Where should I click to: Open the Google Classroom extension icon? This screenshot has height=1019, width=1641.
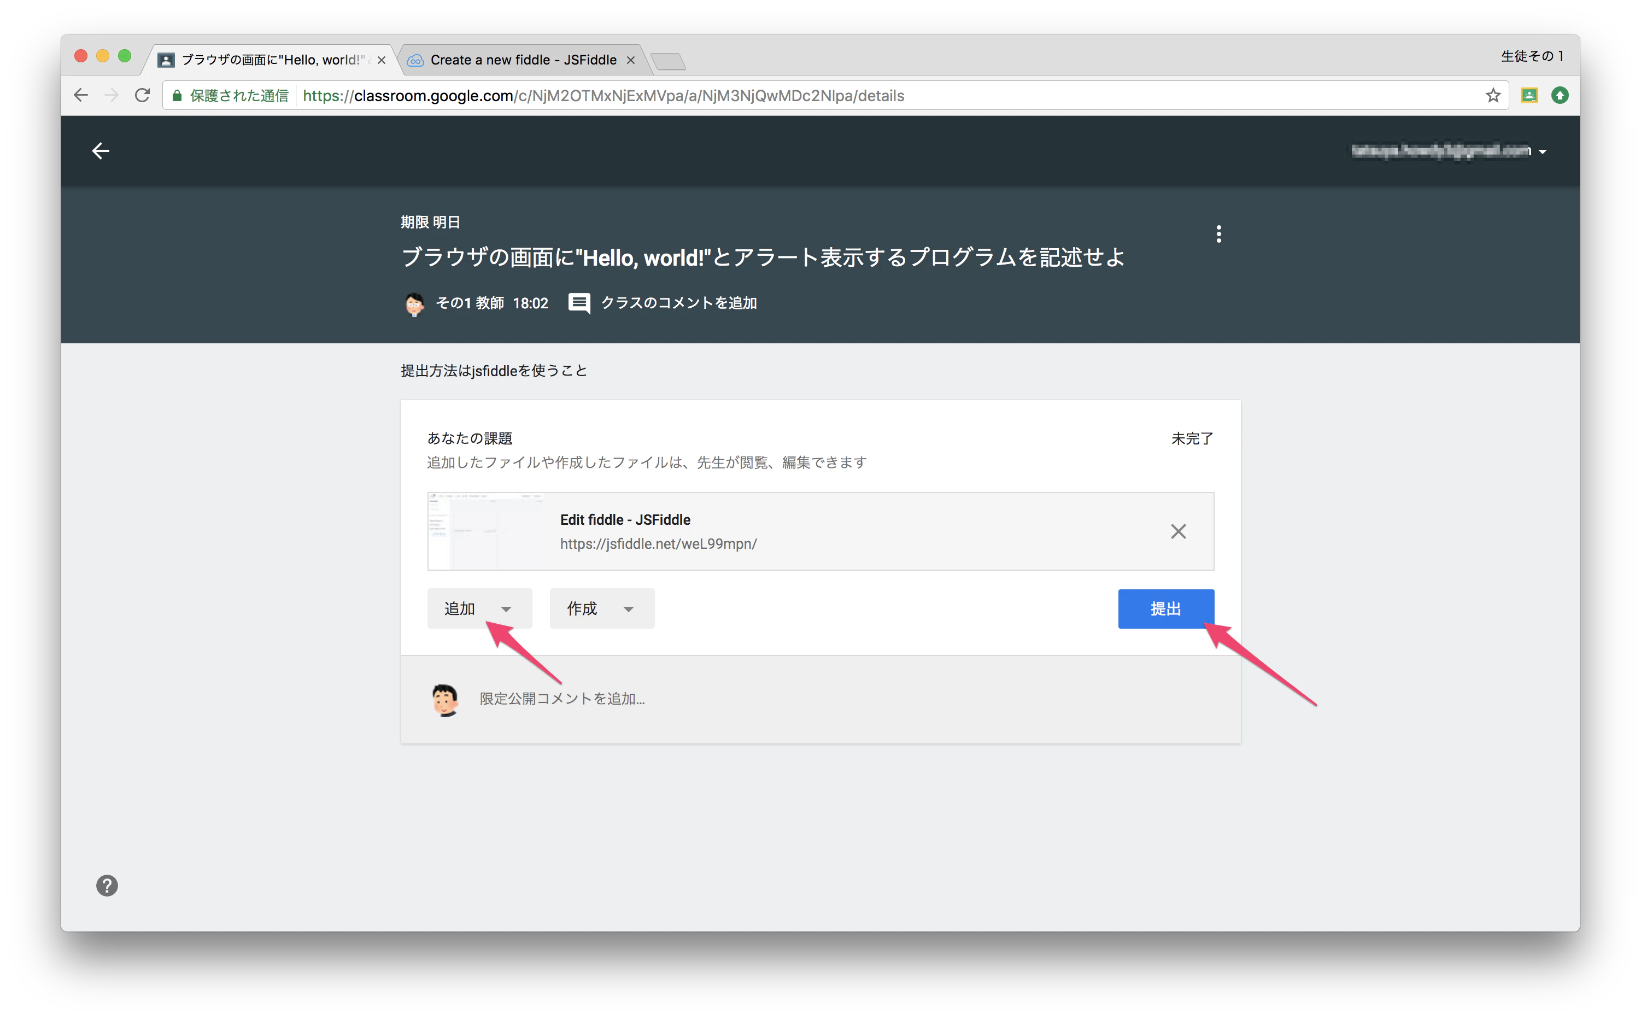coord(1529,95)
